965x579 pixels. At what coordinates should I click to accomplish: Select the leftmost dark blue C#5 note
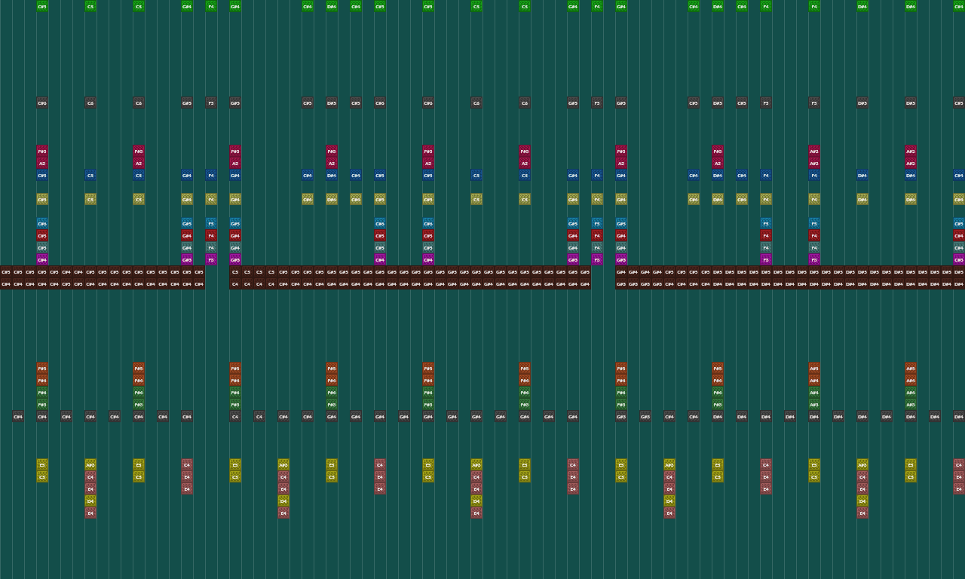(x=42, y=175)
